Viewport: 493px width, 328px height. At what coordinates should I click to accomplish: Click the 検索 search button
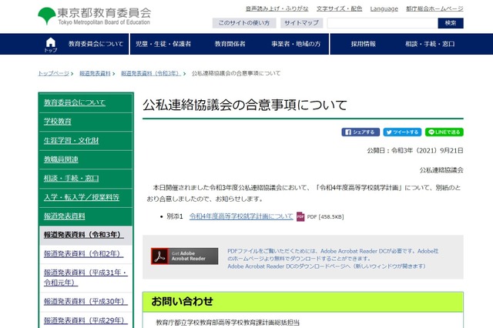(451, 23)
